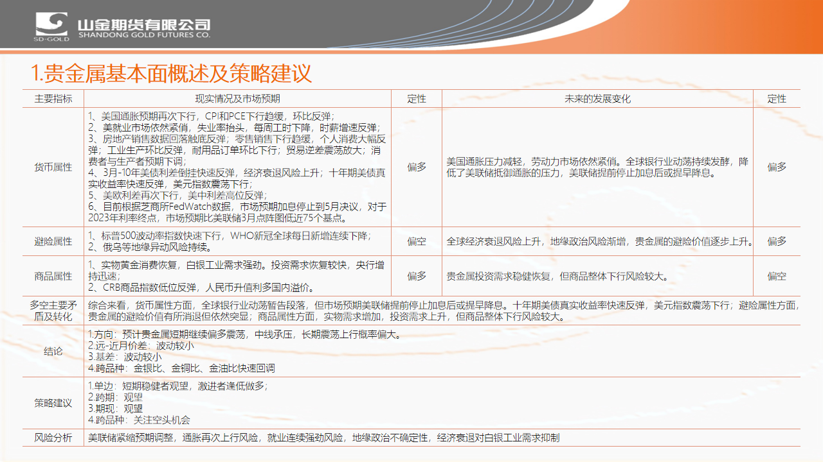
Task: Click 偏空 in the 商品属性 future rating
Action: tap(777, 276)
